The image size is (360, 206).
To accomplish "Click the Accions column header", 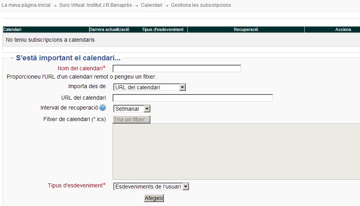I will [x=343, y=29].
